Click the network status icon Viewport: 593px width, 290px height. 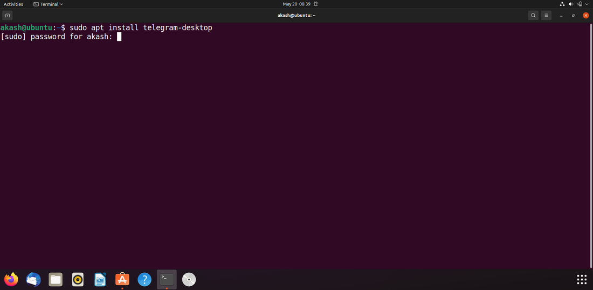[x=562, y=4]
